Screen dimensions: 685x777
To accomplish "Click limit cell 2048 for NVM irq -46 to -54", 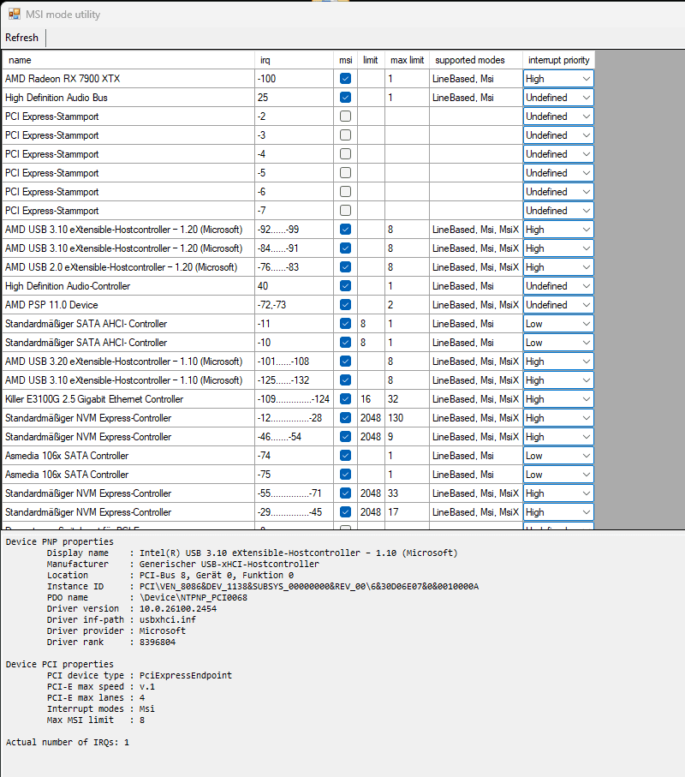I will coord(371,436).
